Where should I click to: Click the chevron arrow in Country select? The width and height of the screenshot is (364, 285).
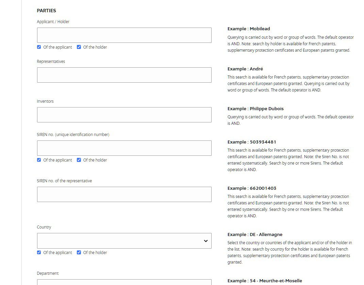click(x=206, y=241)
